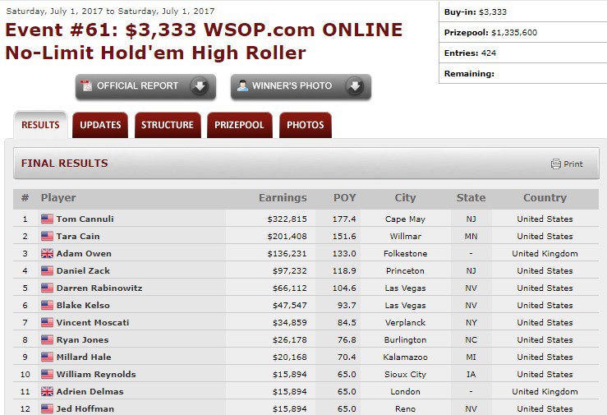Image resolution: width=607 pixels, height=415 pixels.
Task: Switch to the Updates tab
Action: click(x=100, y=125)
